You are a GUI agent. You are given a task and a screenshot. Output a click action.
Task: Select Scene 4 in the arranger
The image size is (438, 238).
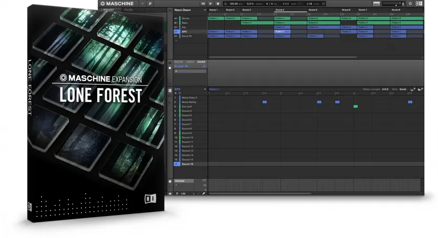coord(280,10)
